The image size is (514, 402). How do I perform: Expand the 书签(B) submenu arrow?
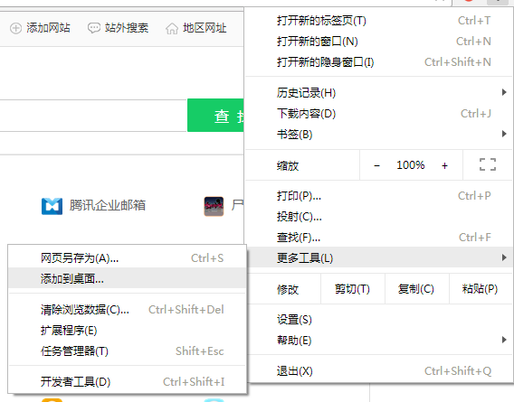click(504, 134)
